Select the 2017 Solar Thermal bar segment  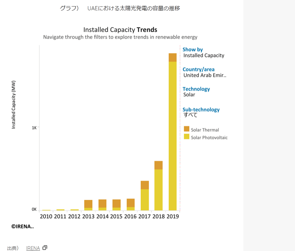pos(145,185)
